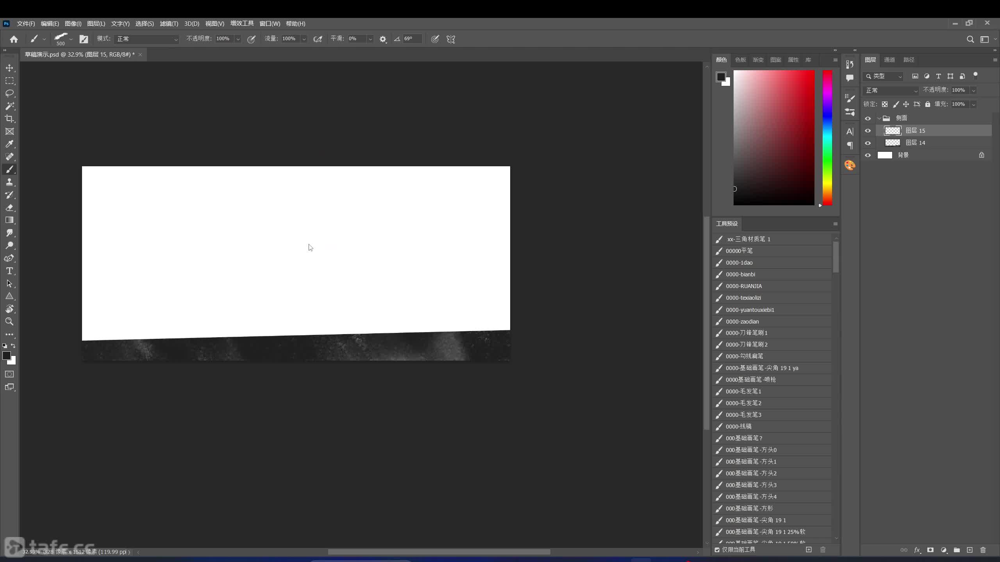Toggle airbrush build-up button
The width and height of the screenshot is (1000, 562).
point(318,39)
